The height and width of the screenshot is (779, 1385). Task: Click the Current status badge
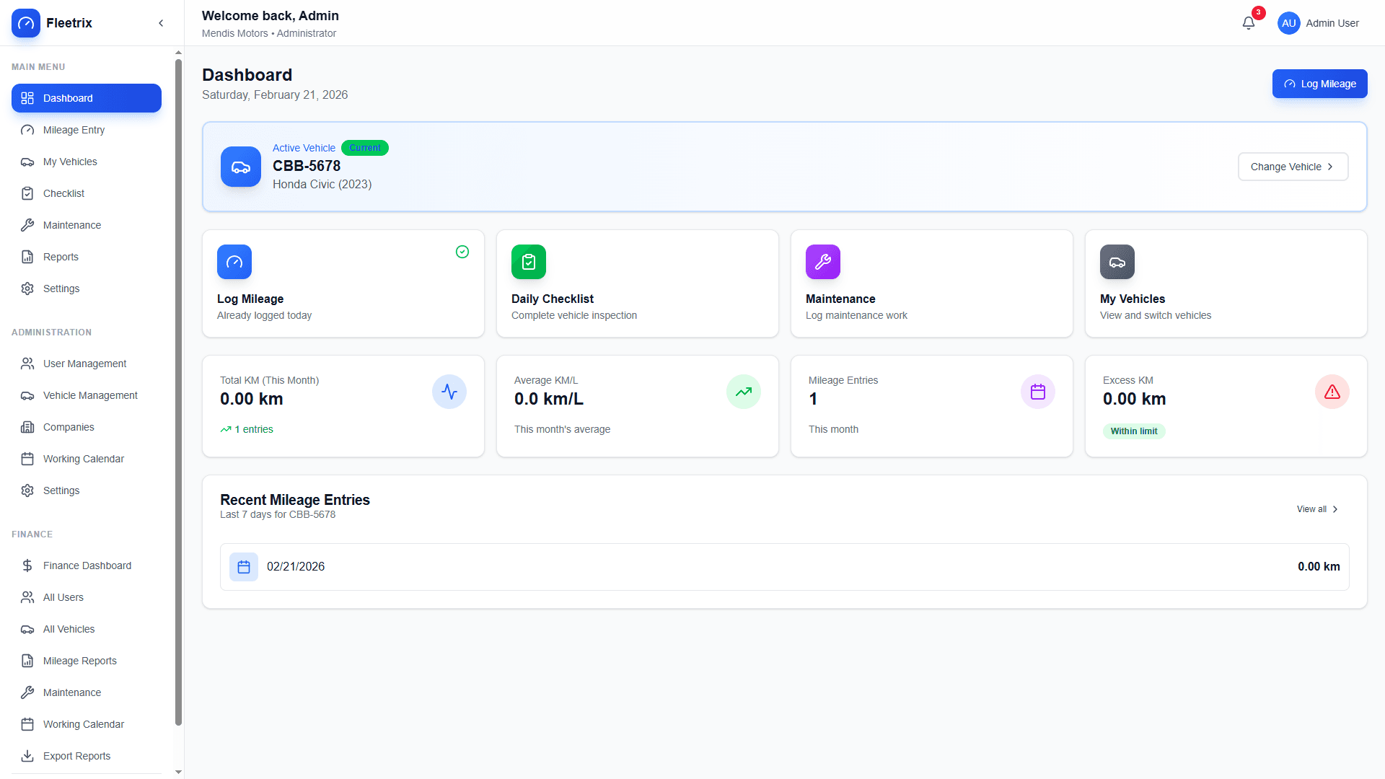click(x=365, y=147)
